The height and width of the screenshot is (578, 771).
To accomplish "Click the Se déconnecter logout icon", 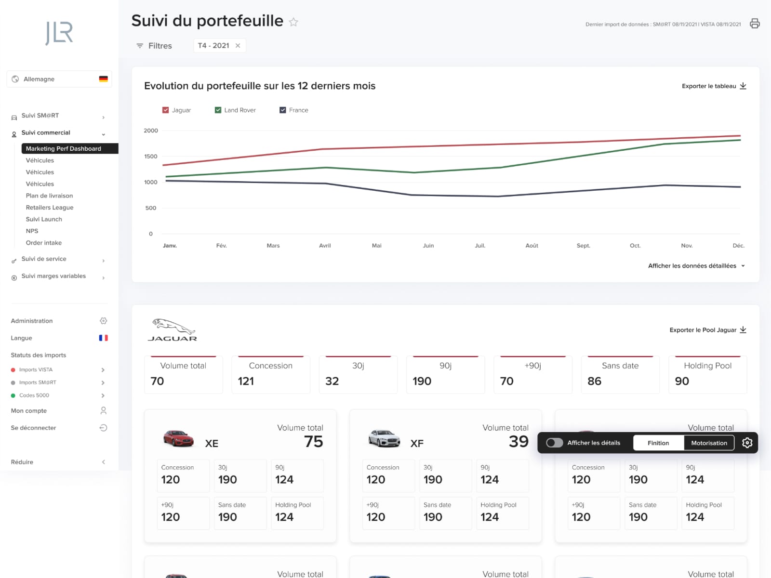I will click(103, 428).
